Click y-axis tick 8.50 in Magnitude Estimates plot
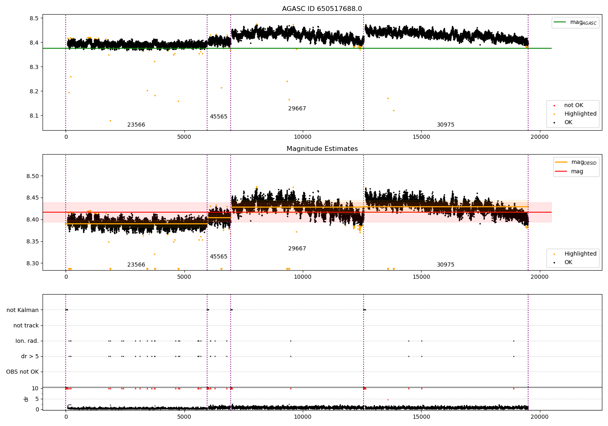608x426 pixels. click(32, 176)
